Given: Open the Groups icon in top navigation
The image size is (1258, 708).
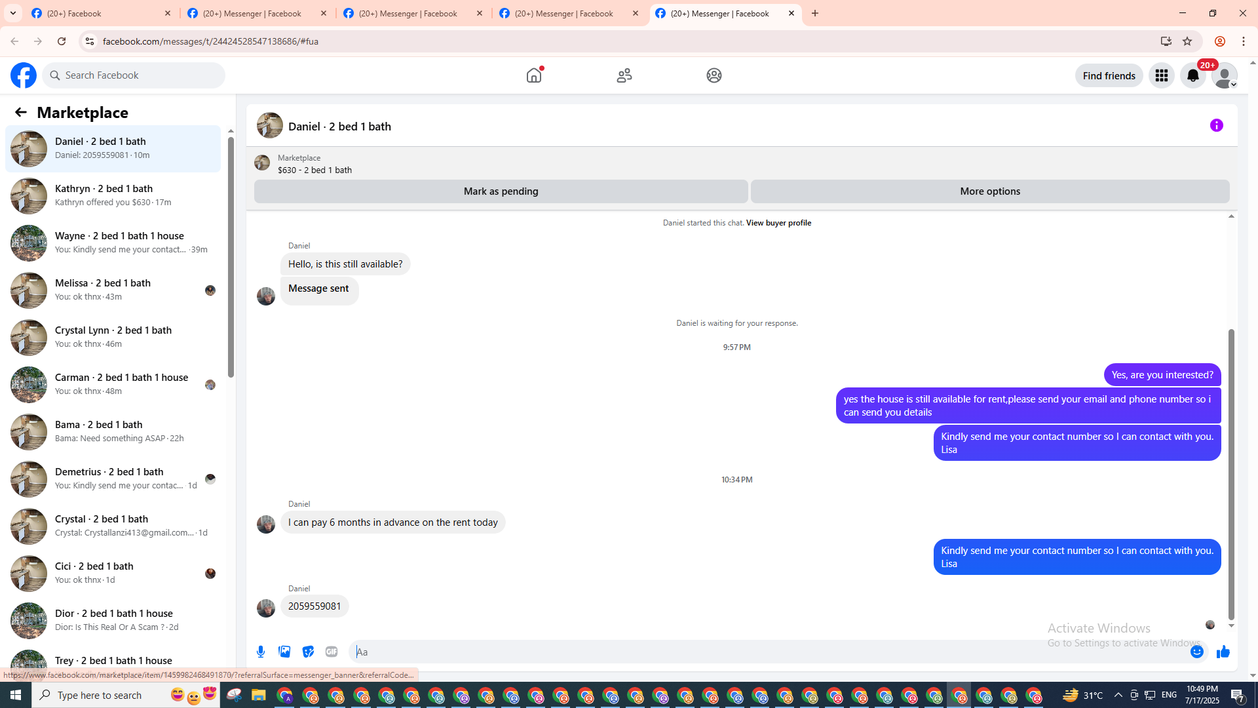Looking at the screenshot, I should point(714,75).
